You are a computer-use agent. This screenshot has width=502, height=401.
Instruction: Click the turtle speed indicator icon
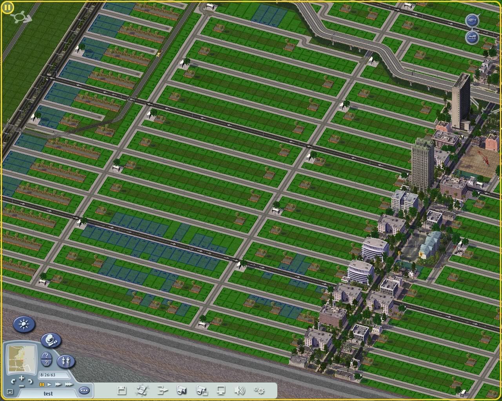pyautogui.click(x=20, y=17)
